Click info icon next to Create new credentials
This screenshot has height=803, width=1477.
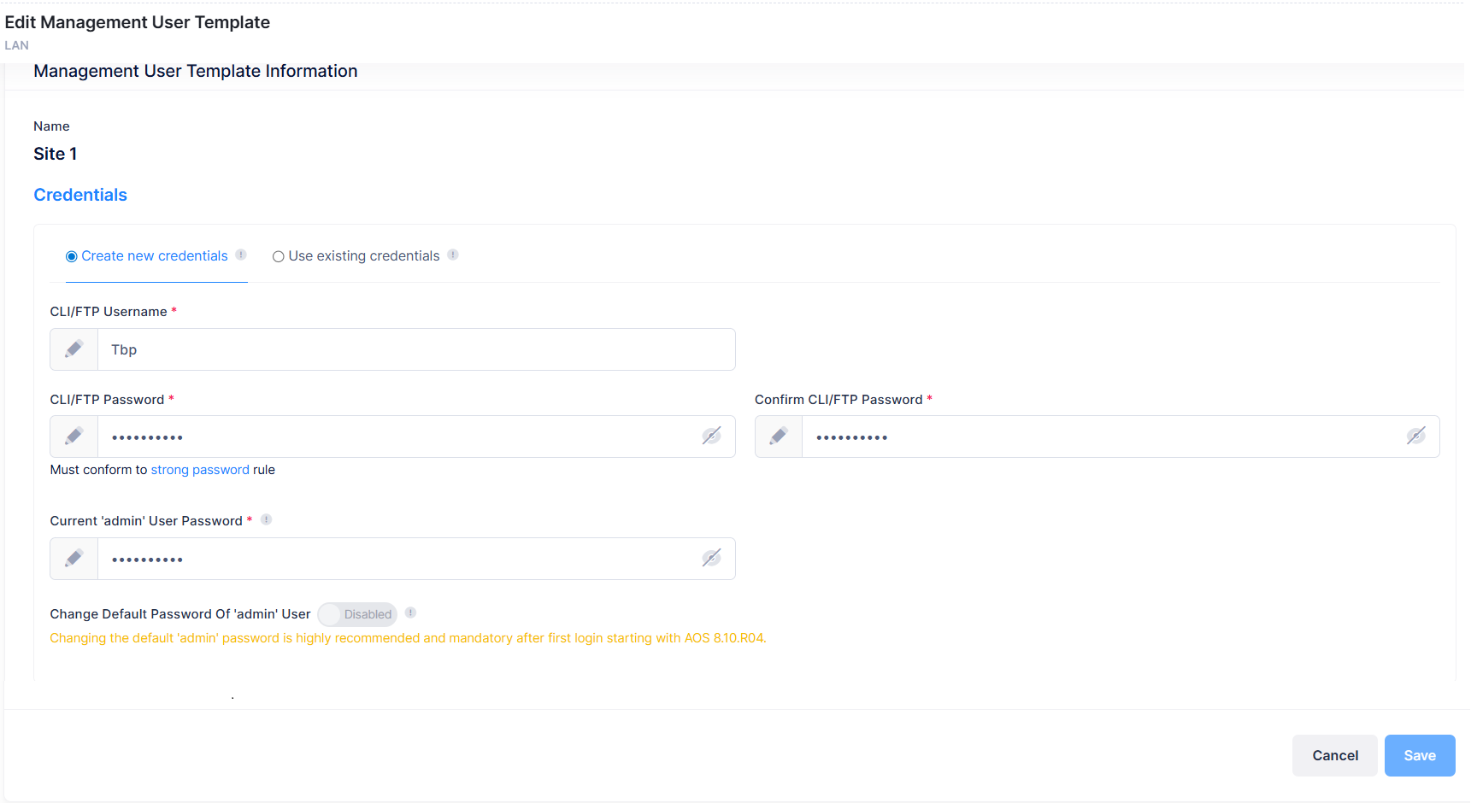pos(241,255)
